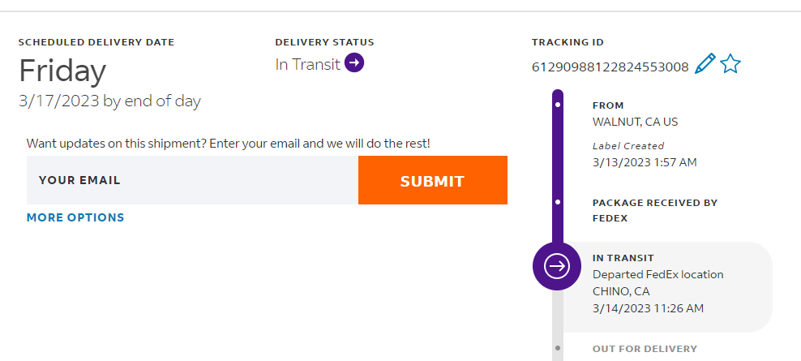801x361 pixels.
Task: Select the FROM dot on the timeline
Action: pyautogui.click(x=558, y=105)
